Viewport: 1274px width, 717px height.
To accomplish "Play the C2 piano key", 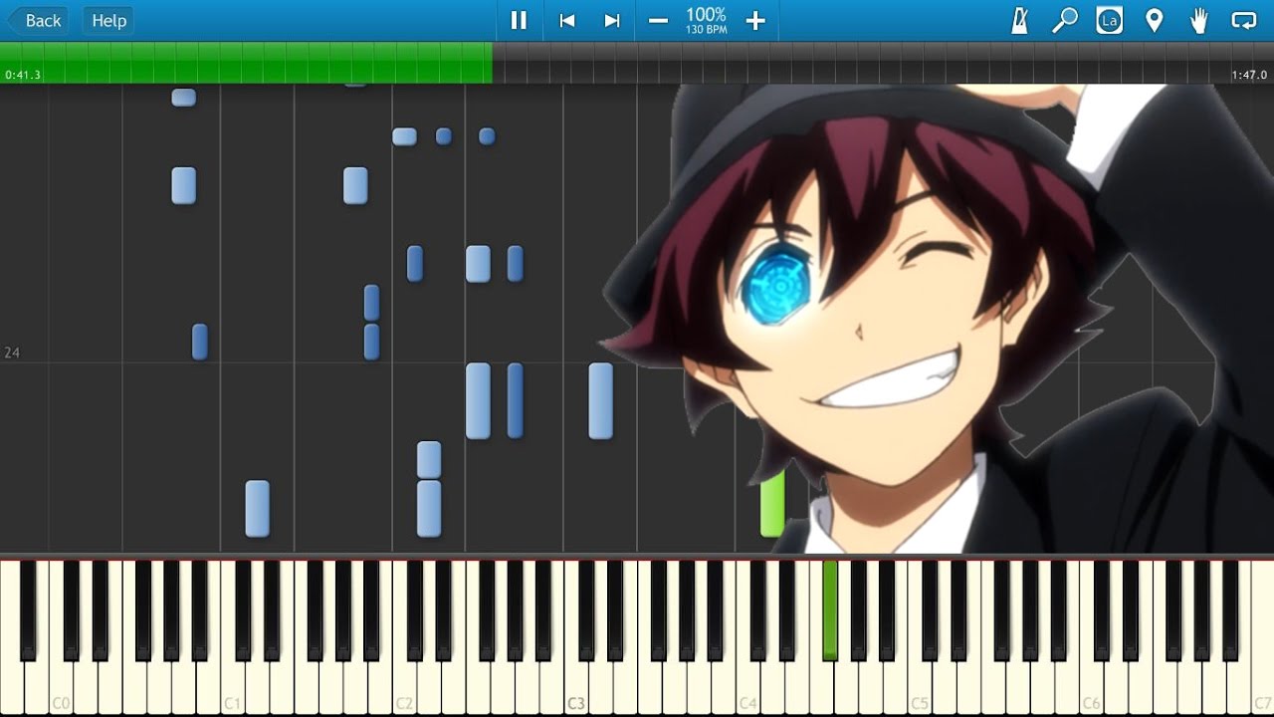I will pyautogui.click(x=404, y=687).
